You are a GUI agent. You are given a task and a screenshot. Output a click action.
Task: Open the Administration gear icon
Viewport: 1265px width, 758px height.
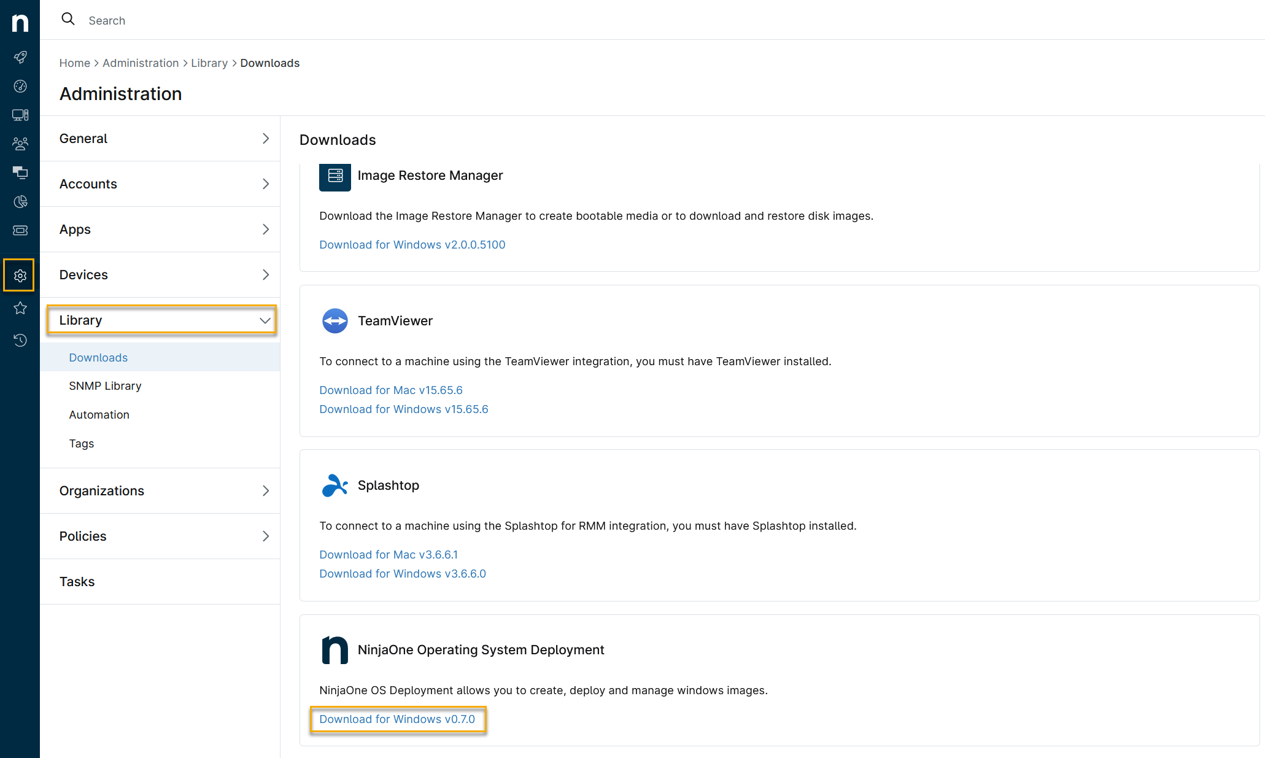coord(20,275)
